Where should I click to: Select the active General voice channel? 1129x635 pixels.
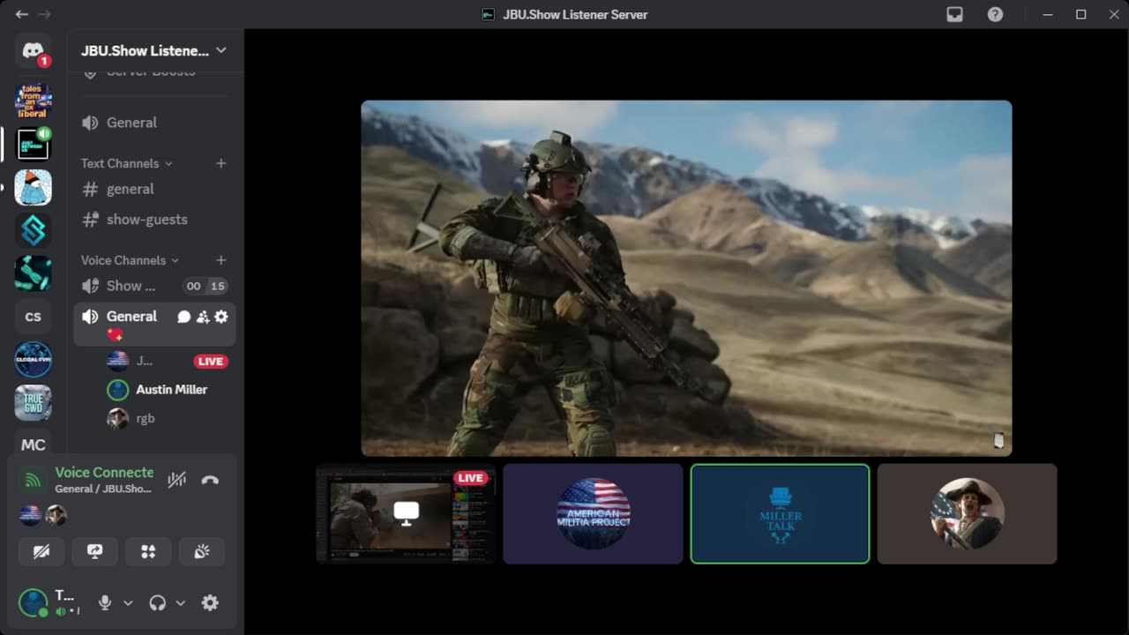(154, 324)
